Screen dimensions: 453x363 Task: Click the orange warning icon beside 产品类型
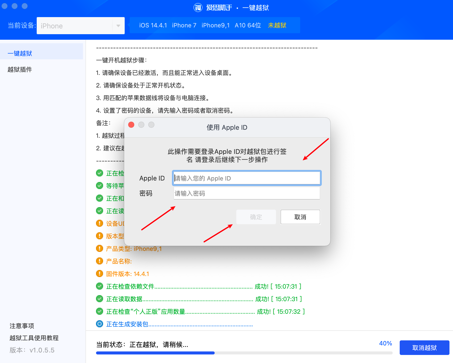(100, 248)
